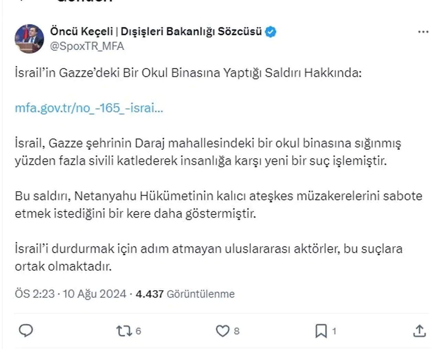
Task: Click the like count number 8
Action: 236,331
